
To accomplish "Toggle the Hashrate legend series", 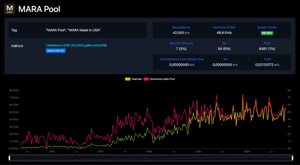I will [133, 79].
